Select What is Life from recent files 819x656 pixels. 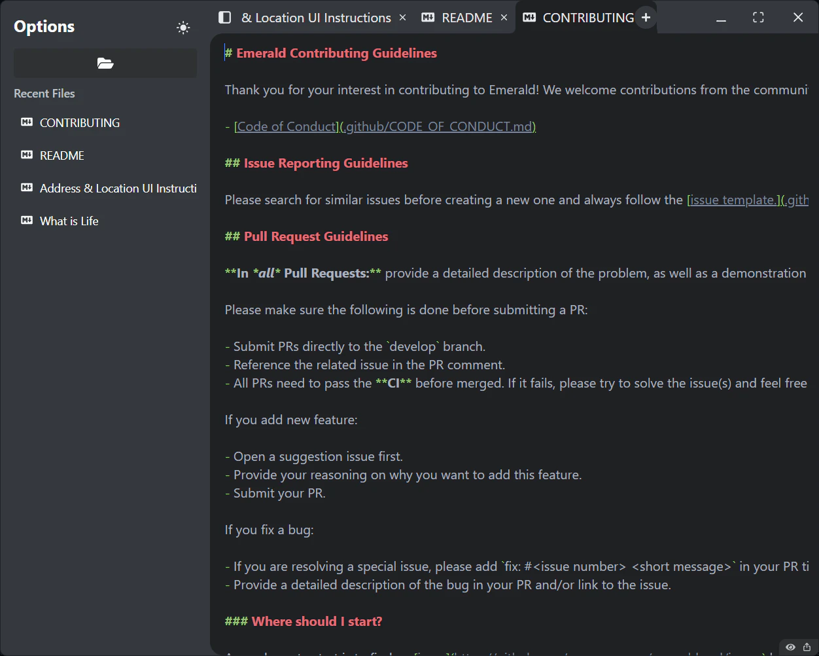[69, 221]
